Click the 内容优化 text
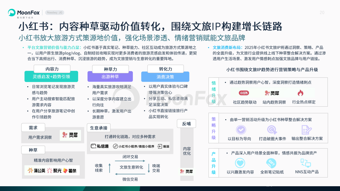Screen dimensions: 340x191 tap(187, 151)
